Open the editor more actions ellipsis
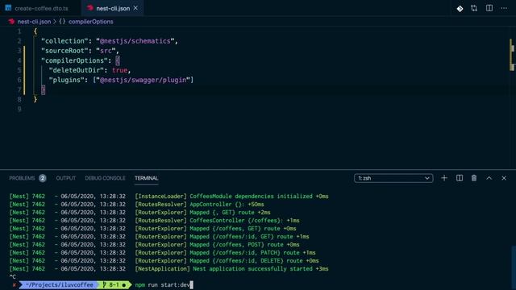This screenshot has height=290, width=516. tap(504, 8)
